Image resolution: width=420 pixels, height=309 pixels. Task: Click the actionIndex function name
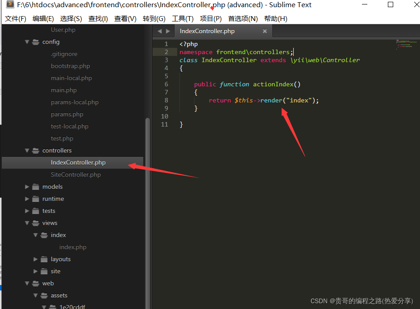click(273, 85)
